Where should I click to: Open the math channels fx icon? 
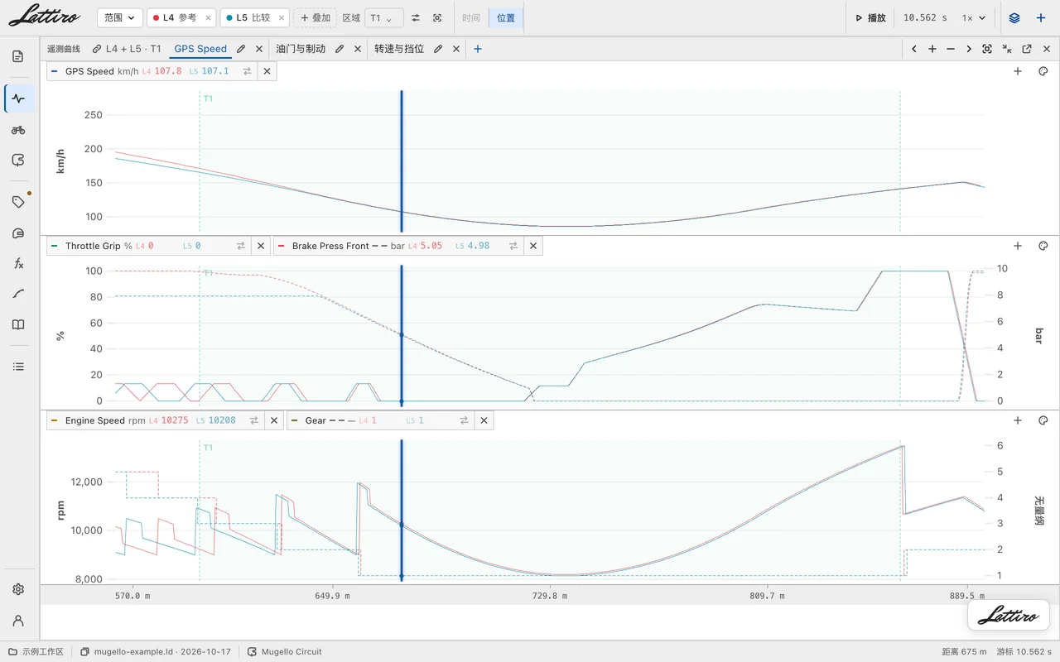[x=18, y=263]
